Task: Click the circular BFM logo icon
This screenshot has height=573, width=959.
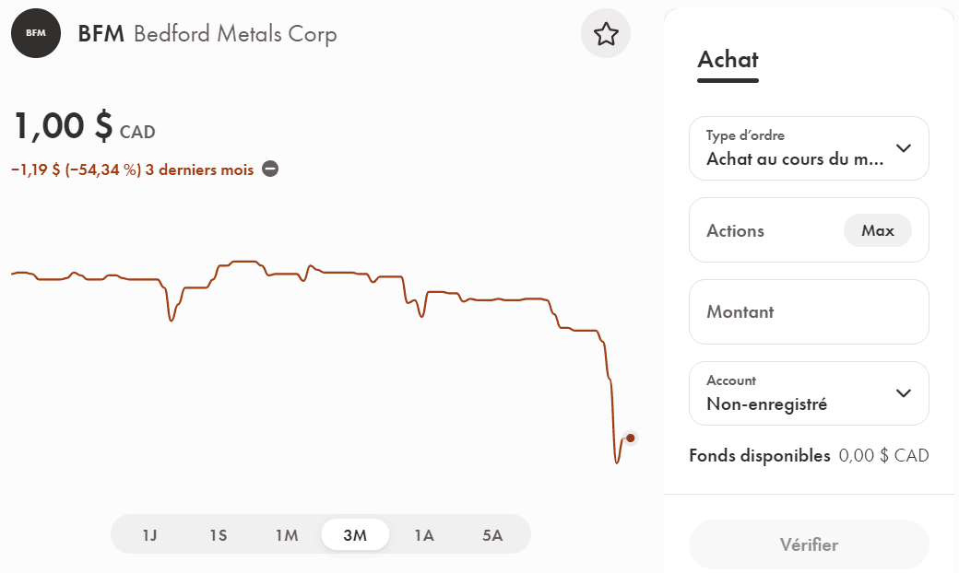Action: click(x=35, y=33)
